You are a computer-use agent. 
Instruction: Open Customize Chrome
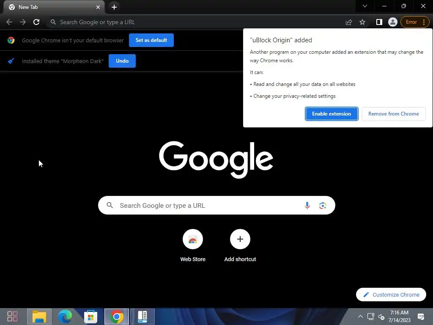coord(391,295)
